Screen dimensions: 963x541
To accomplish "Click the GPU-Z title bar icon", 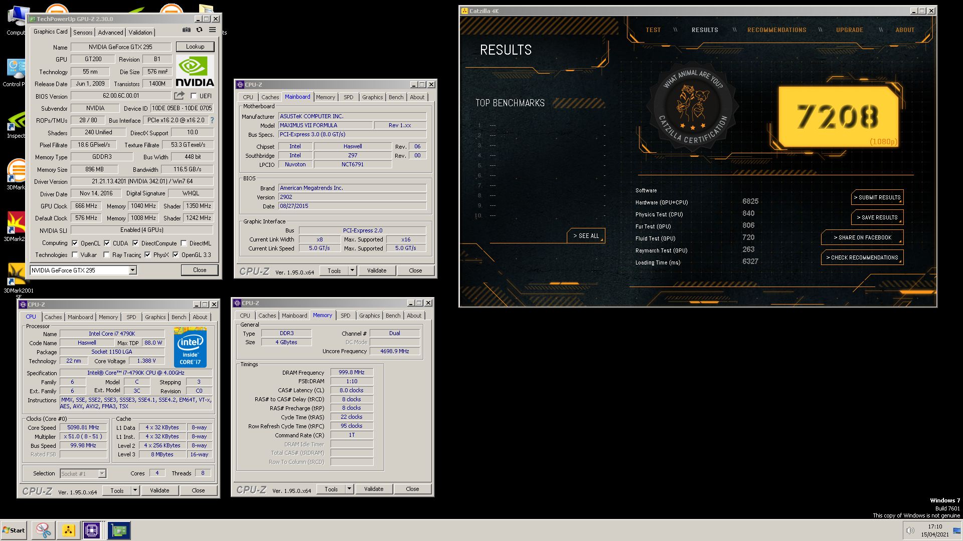I will [x=32, y=19].
